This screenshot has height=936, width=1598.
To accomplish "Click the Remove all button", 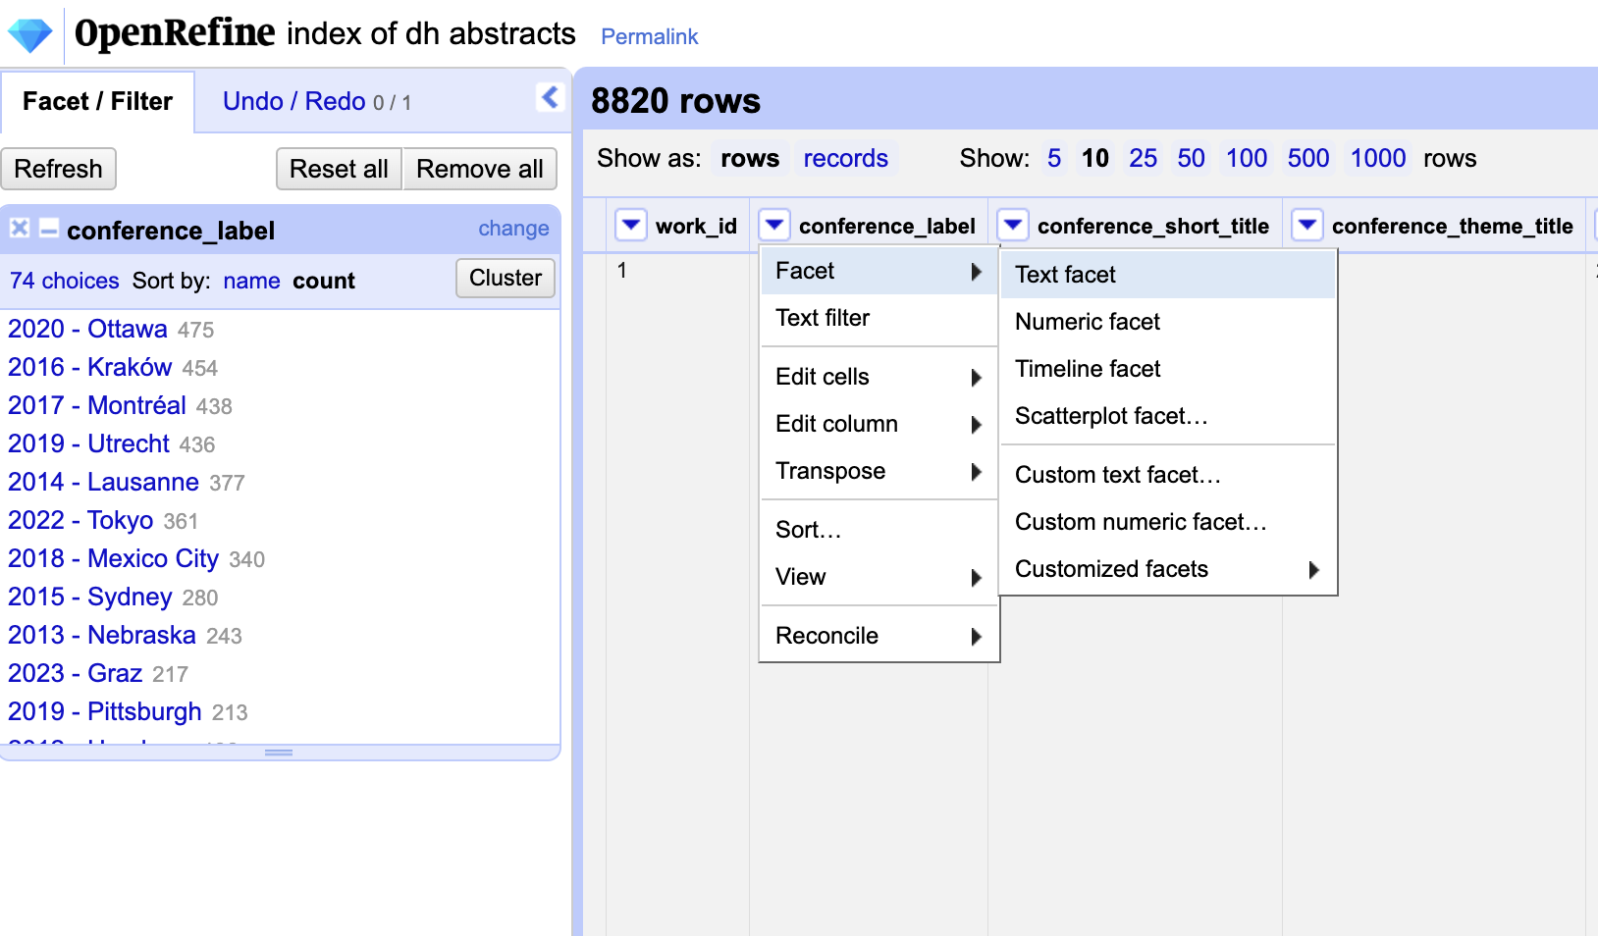I will pyautogui.click(x=479, y=169).
